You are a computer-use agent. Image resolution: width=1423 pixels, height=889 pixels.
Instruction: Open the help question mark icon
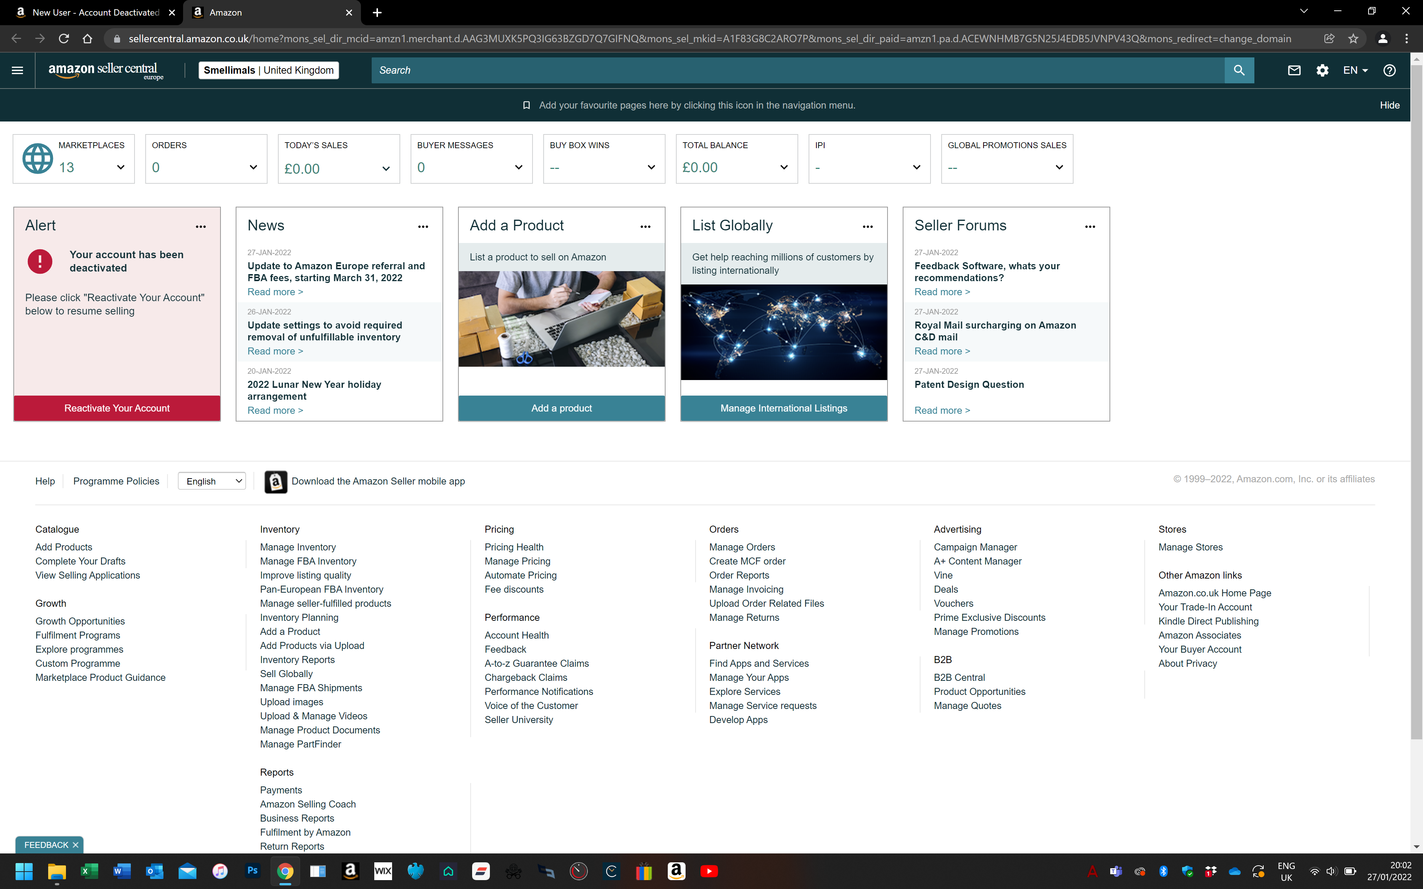pos(1390,70)
